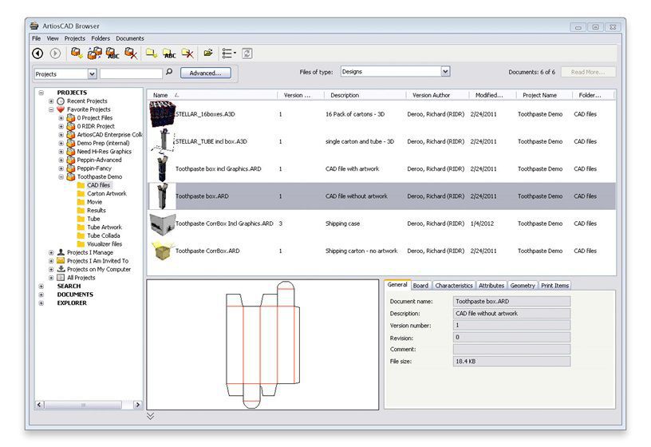Viewport: 651px width, 447px height.
Task: Click the Advanced... button
Action: (206, 73)
